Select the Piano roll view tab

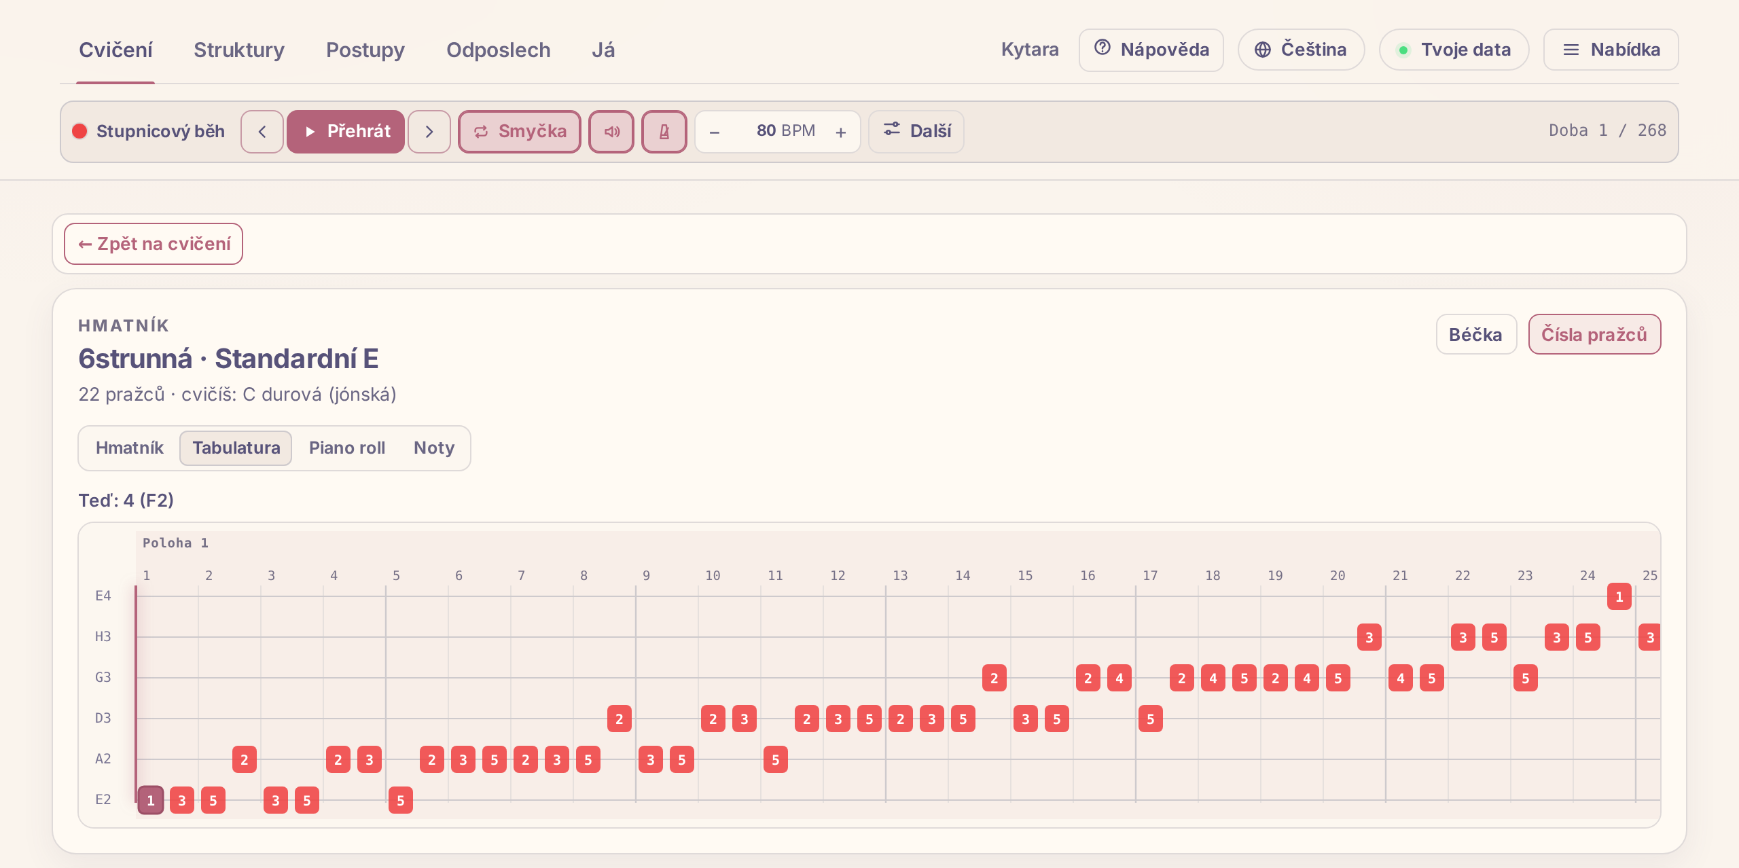coord(347,448)
